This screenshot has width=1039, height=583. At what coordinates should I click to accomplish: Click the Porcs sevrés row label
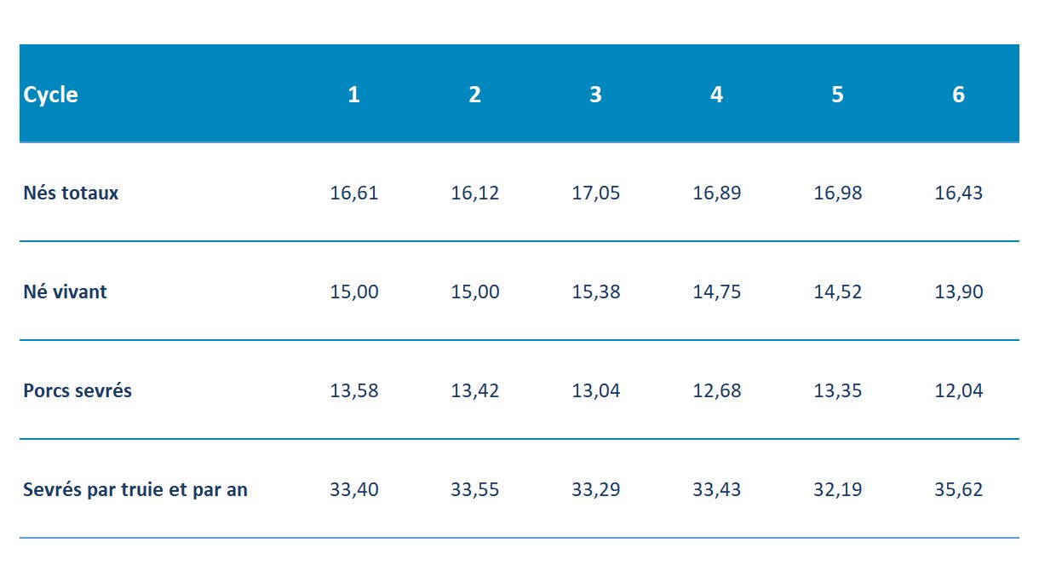(77, 390)
